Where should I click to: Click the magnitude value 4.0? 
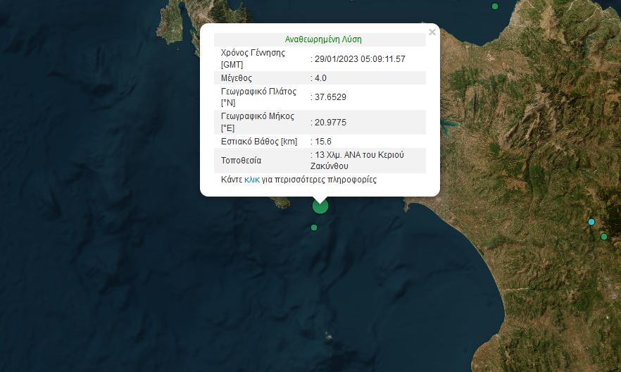click(x=321, y=78)
